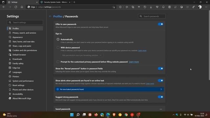
Task: Open Windows taskbar Search
Action: click(78, 115)
